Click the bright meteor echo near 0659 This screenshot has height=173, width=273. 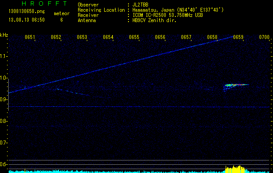234,86
